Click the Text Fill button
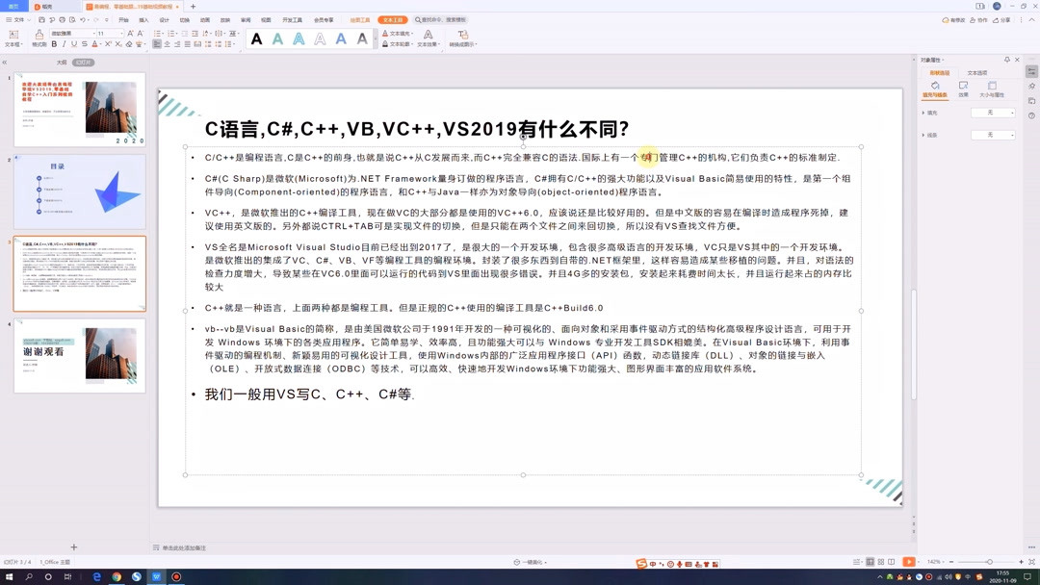 396,34
